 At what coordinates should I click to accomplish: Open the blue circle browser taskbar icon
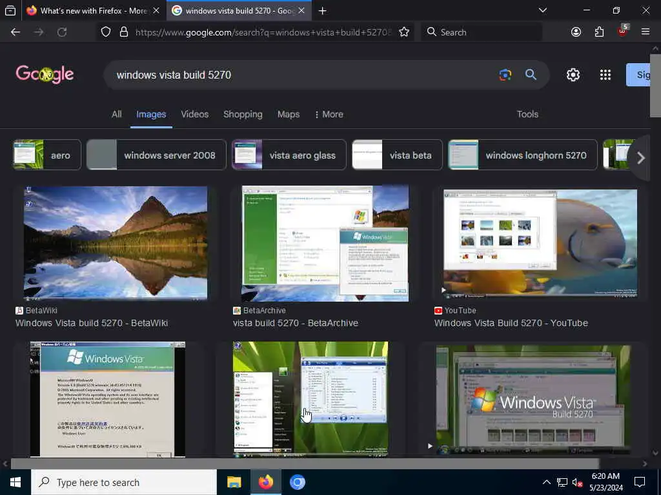[x=297, y=482]
